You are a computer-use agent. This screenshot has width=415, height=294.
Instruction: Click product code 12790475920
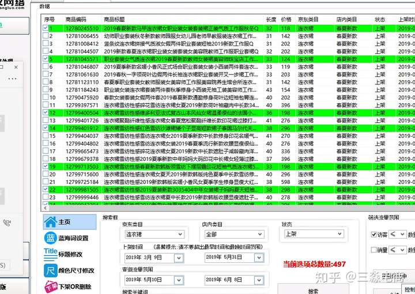point(82,97)
